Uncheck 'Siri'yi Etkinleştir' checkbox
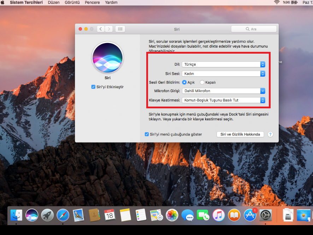Viewport: 313px width, 235px height. click(x=93, y=86)
